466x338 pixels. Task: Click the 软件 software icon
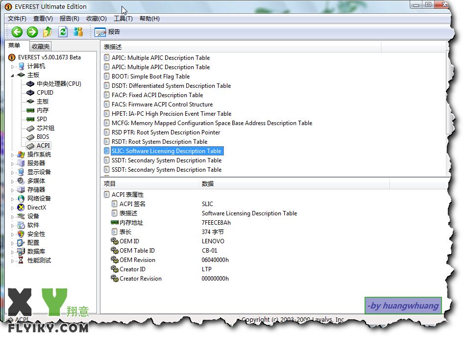click(21, 225)
